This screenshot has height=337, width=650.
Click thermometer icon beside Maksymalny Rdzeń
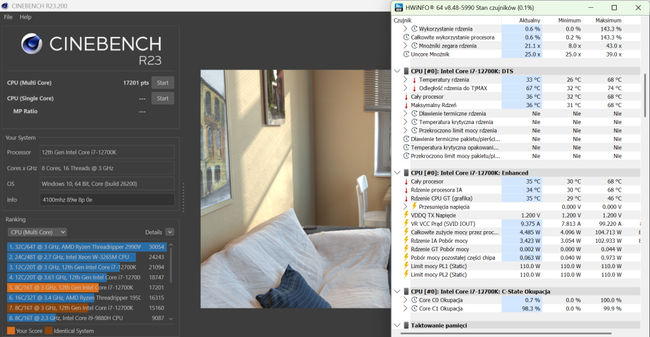click(x=406, y=105)
